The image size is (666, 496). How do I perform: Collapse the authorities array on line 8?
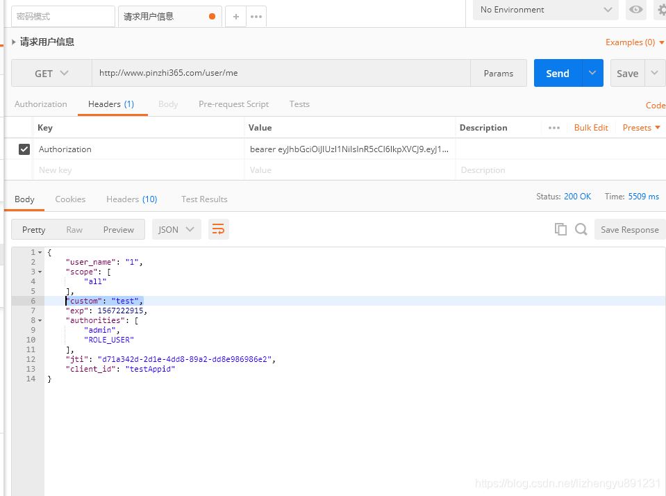(x=40, y=320)
